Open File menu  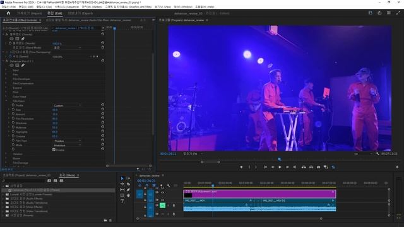click(x=8, y=7)
